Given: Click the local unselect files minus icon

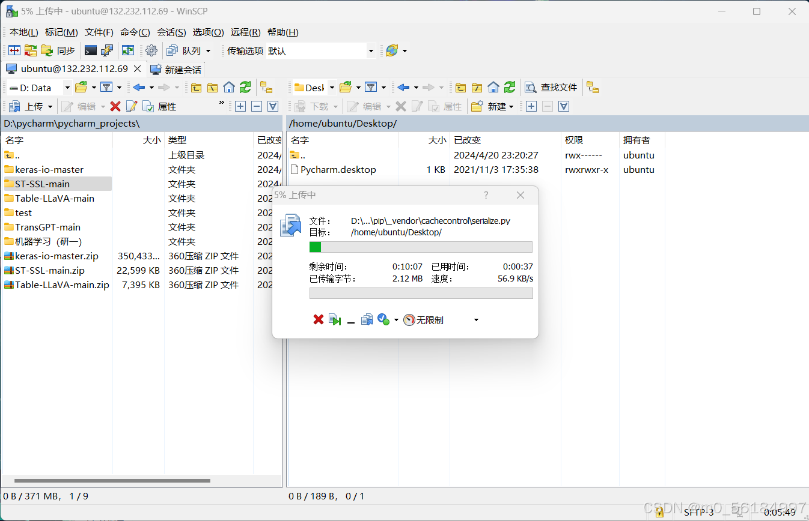Looking at the screenshot, I should tap(257, 106).
